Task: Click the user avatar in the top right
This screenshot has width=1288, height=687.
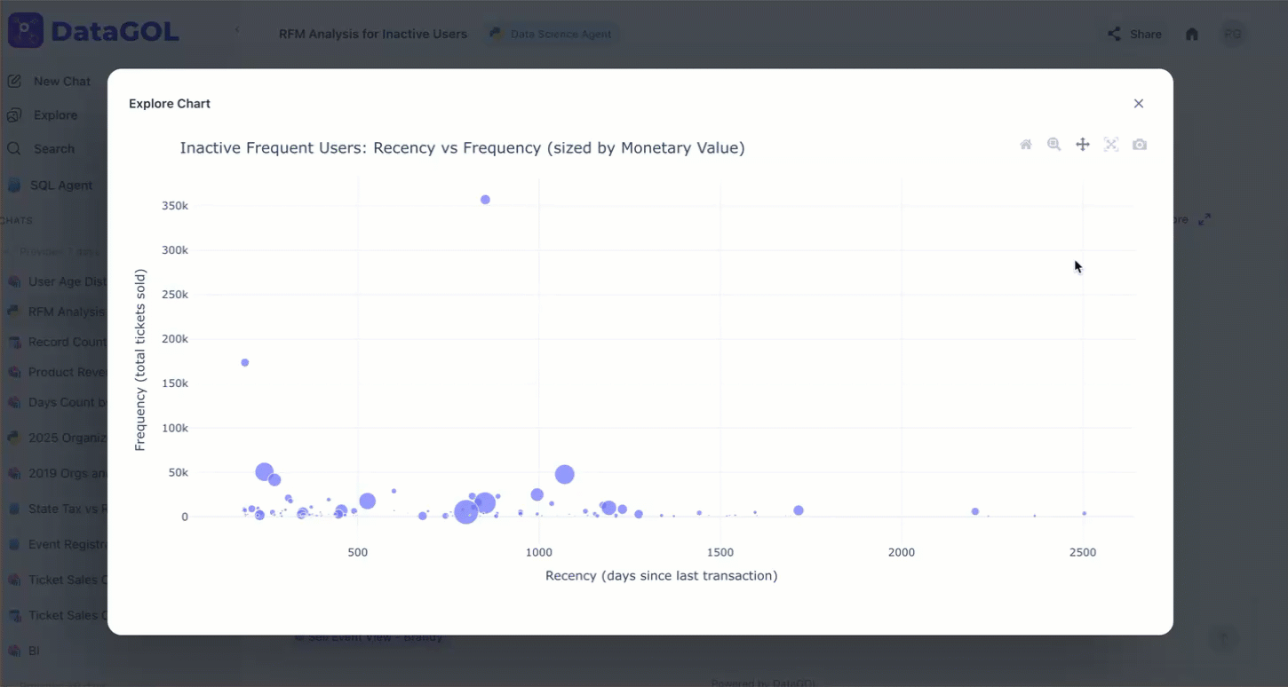Action: [1232, 35]
